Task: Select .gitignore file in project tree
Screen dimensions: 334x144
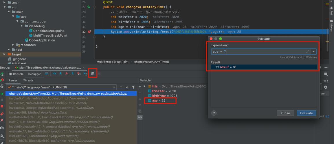Action: coord(17,59)
